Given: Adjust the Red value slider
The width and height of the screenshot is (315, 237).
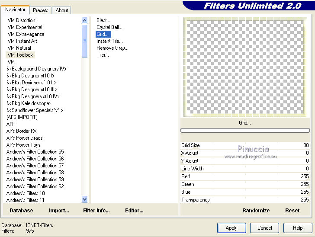Looking at the screenshot, I should (245, 176).
